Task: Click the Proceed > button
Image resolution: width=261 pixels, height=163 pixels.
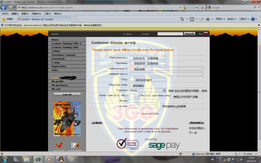Action: [197, 123]
